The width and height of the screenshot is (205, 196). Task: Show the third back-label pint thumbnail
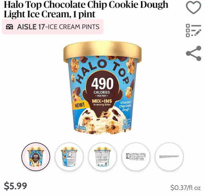click(102, 157)
